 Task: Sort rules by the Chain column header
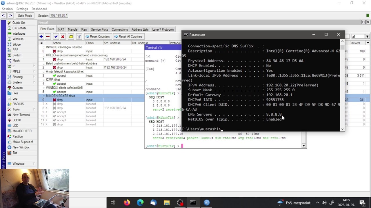(x=94, y=43)
